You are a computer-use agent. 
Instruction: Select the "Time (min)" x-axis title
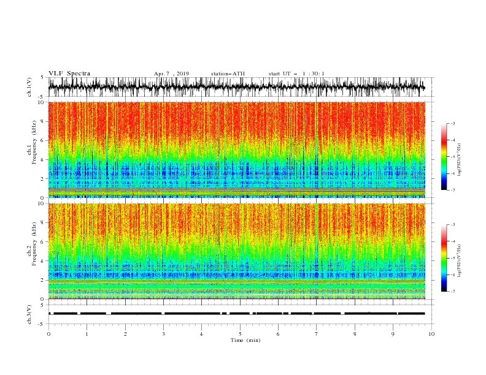(x=245, y=340)
